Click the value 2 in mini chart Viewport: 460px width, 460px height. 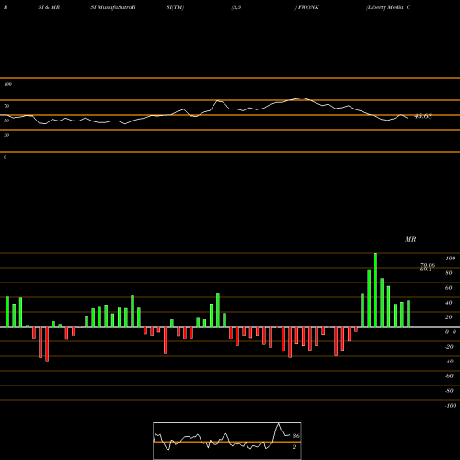[294, 447]
